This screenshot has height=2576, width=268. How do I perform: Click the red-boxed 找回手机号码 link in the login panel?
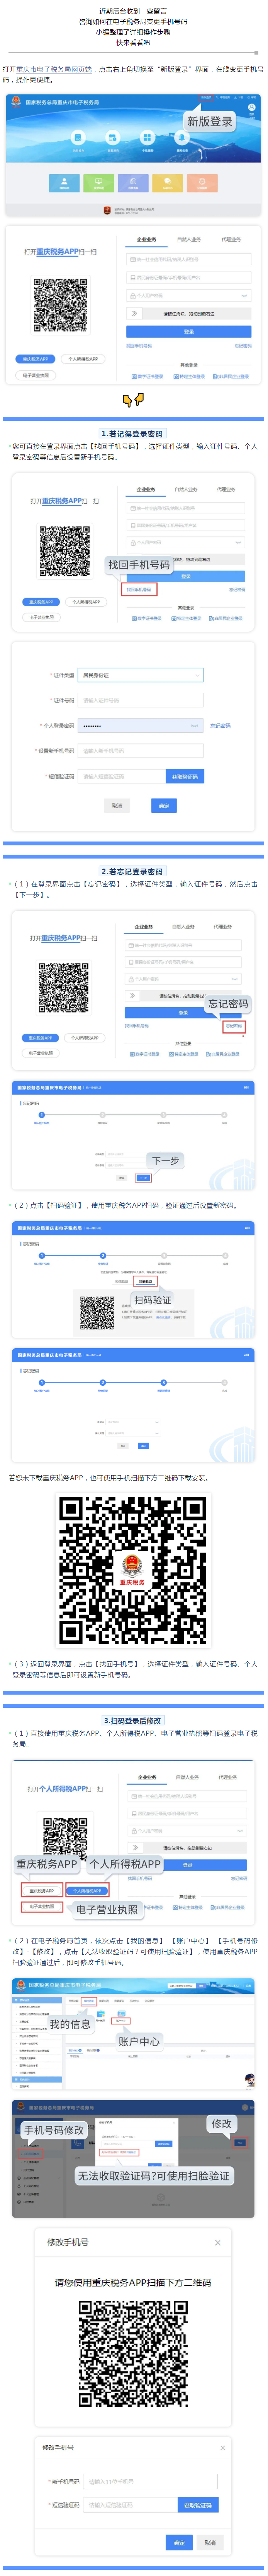[139, 589]
